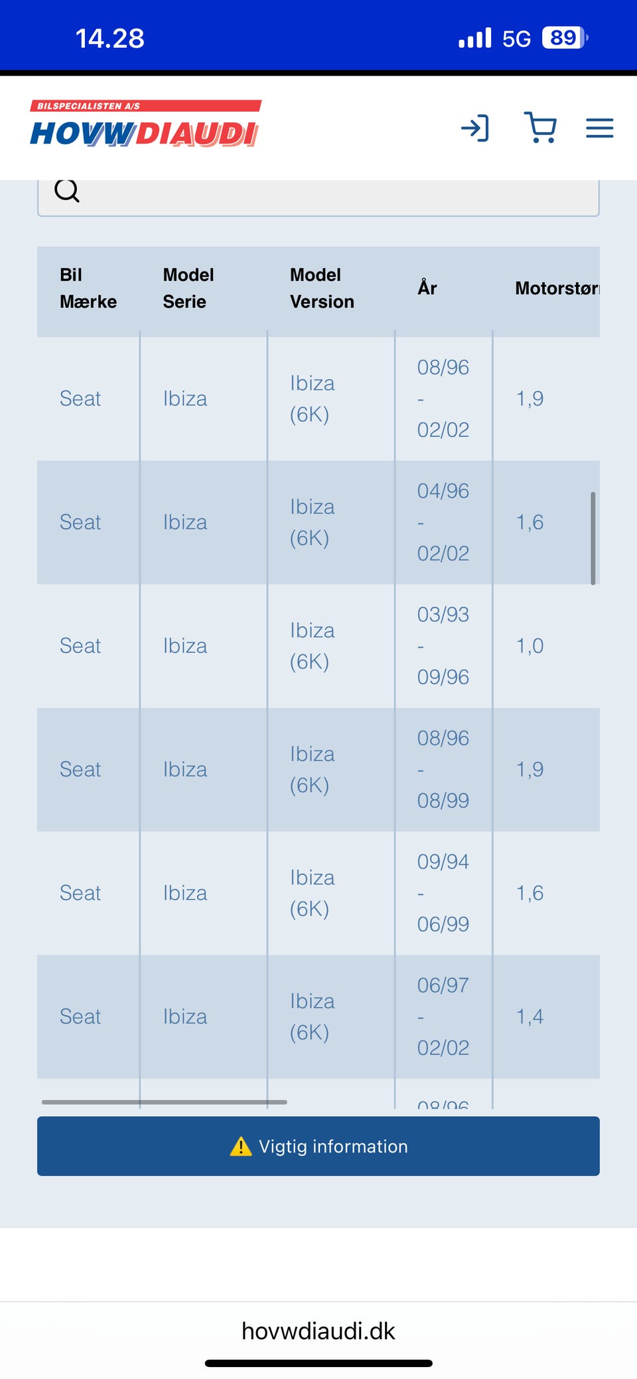Click the search magnifier icon

67,191
